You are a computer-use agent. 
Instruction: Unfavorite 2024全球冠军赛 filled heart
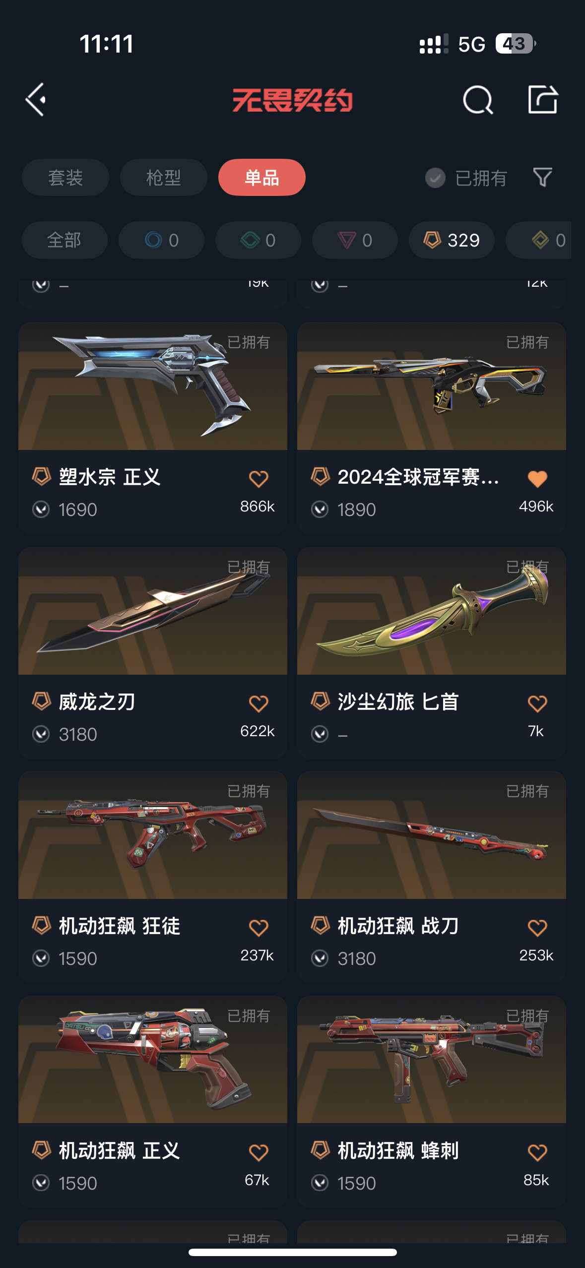[537, 479]
